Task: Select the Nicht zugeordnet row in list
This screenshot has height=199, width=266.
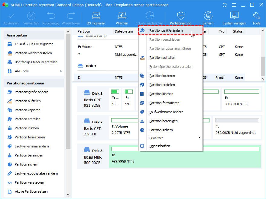Action: (x=159, y=55)
